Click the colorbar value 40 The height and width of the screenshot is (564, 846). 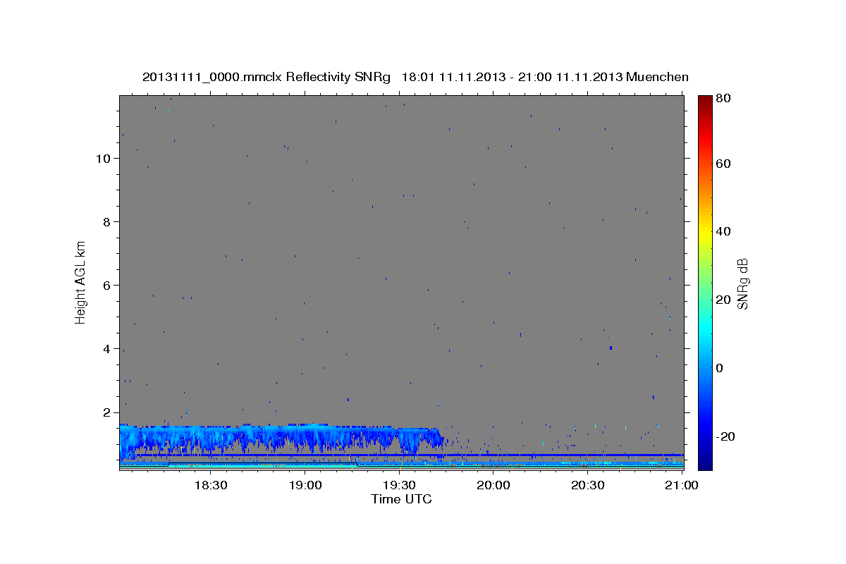[x=723, y=231]
